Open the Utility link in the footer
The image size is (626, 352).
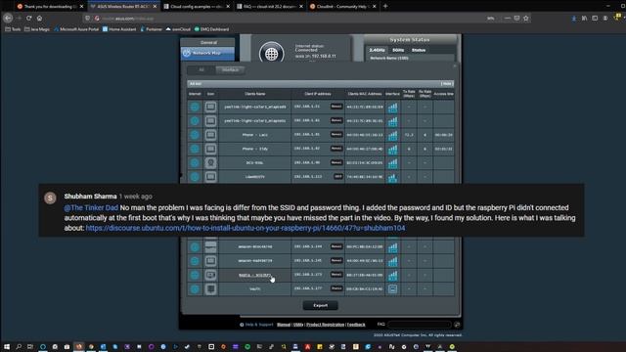coord(298,325)
